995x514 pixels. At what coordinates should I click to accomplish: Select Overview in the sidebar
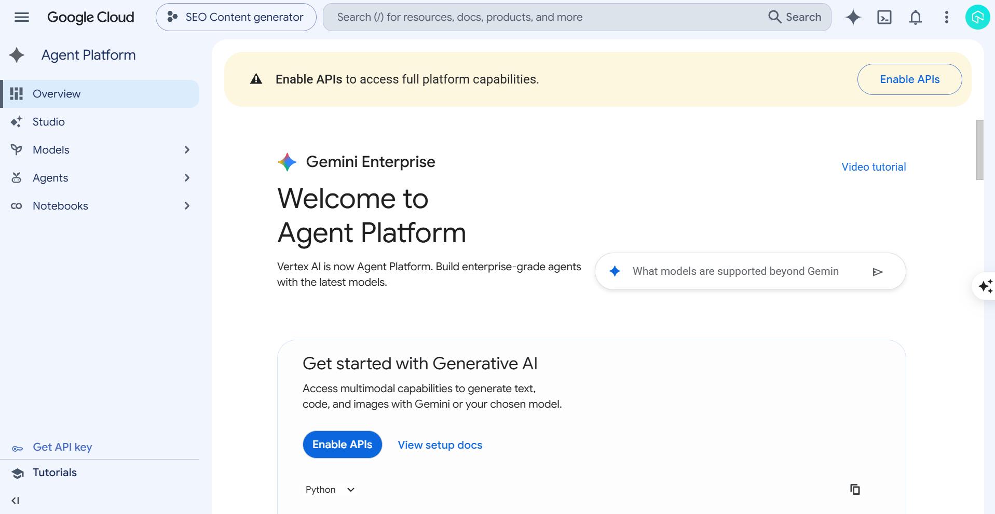pyautogui.click(x=101, y=94)
